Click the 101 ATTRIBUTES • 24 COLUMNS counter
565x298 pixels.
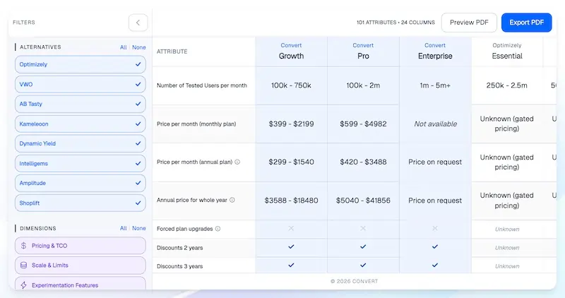click(395, 23)
